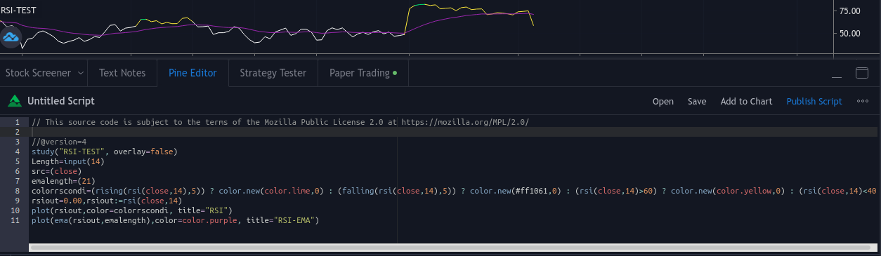Save the current script
Viewport: 881px width, 256px height.
697,101
